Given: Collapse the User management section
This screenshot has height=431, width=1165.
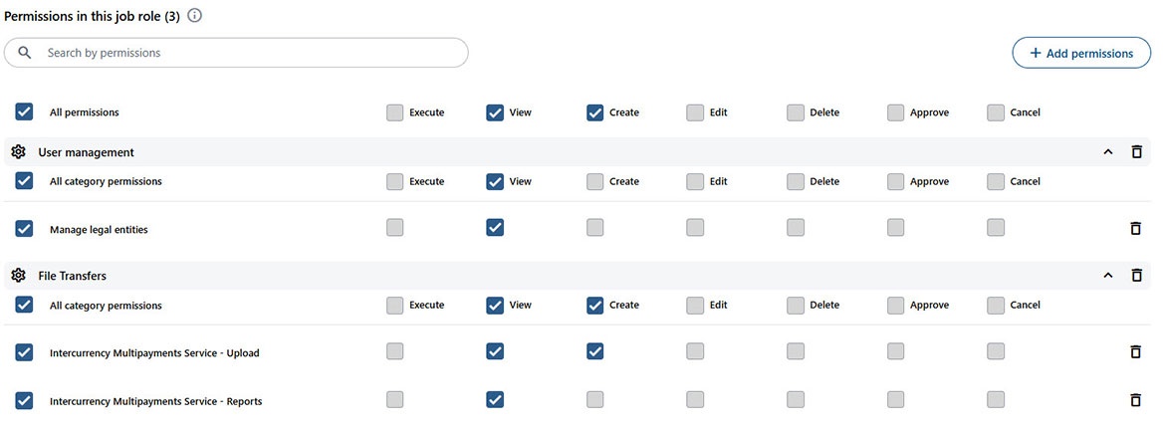Looking at the screenshot, I should 1107,152.
